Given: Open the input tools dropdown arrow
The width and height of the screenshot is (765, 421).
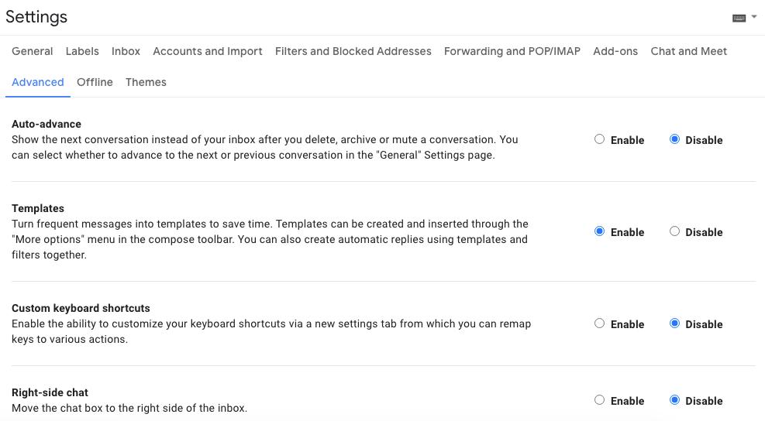Looking at the screenshot, I should 754,17.
